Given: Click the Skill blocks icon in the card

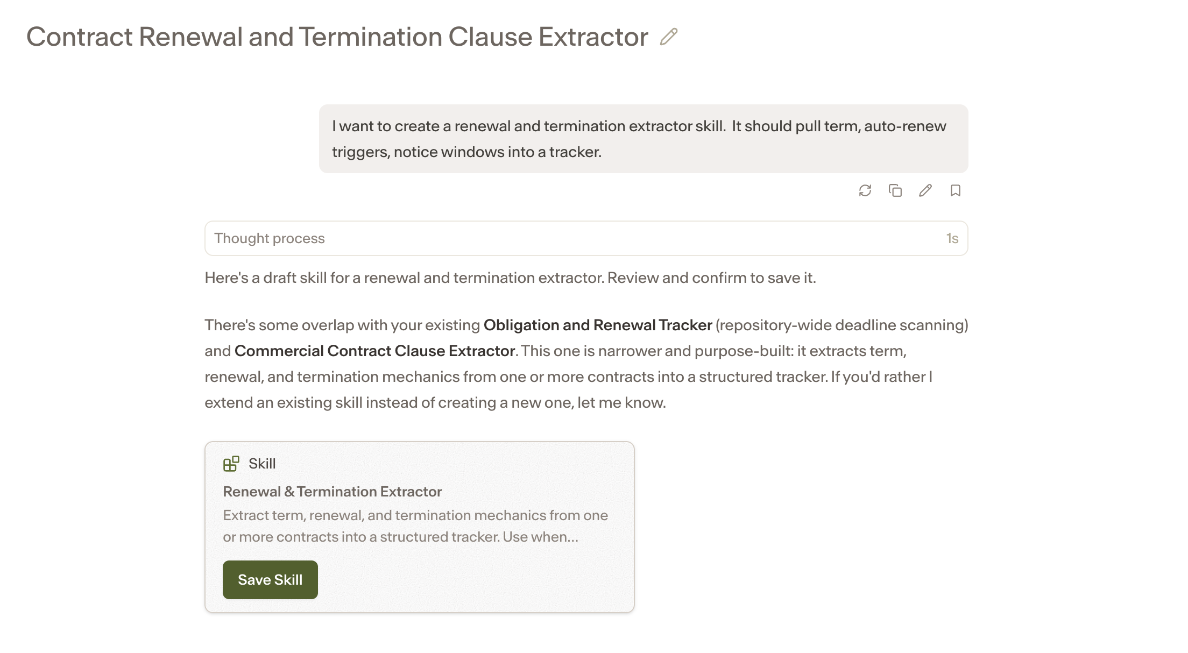Looking at the screenshot, I should coord(231,464).
